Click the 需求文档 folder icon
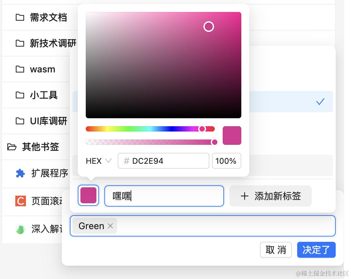 [x=20, y=17]
